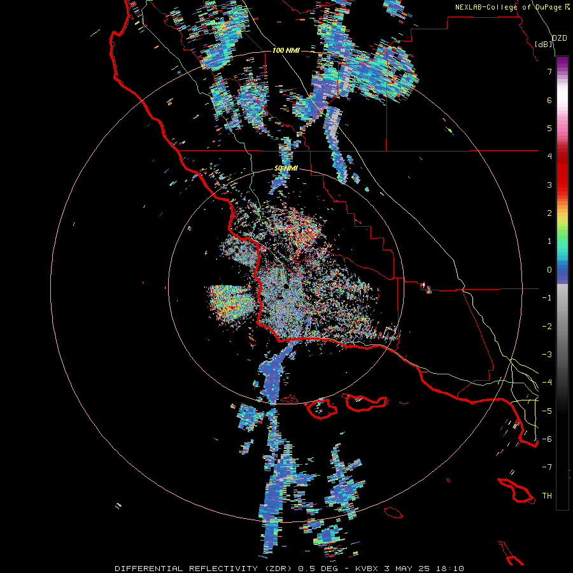
Task: Select the -1 value on the scale
Action: pyautogui.click(x=547, y=298)
